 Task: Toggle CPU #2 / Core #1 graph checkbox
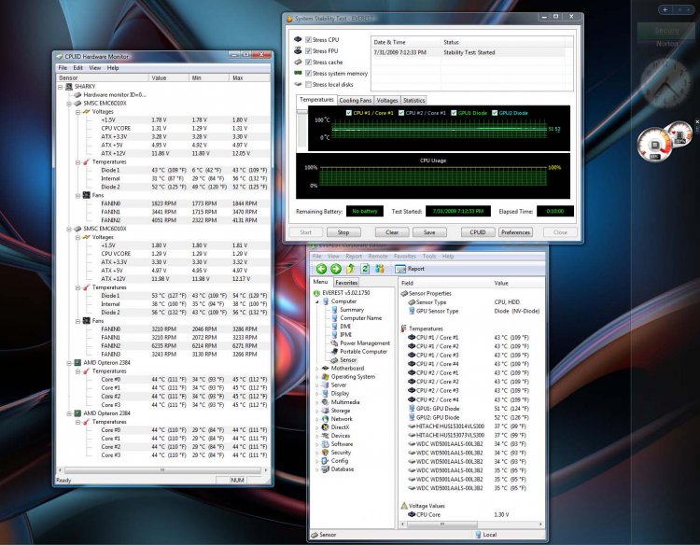pos(401,113)
